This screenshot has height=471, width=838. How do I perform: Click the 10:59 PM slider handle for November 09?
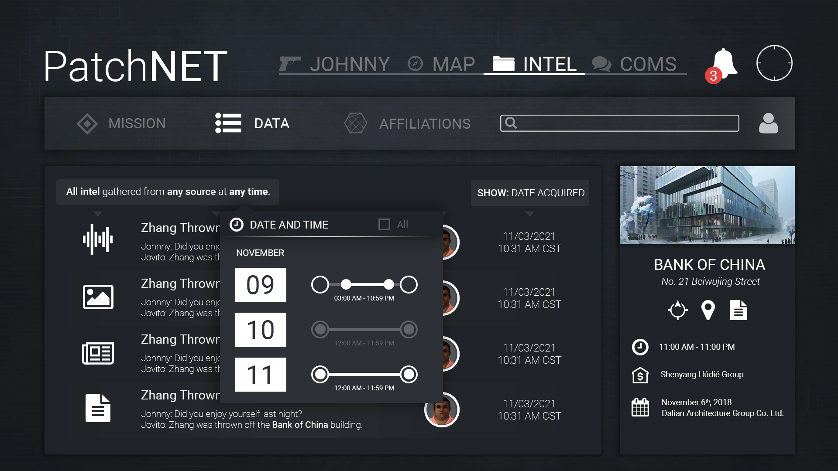(x=388, y=285)
